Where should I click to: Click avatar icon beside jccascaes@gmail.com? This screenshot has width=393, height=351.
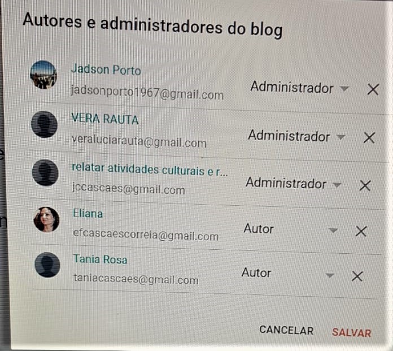pos(45,172)
